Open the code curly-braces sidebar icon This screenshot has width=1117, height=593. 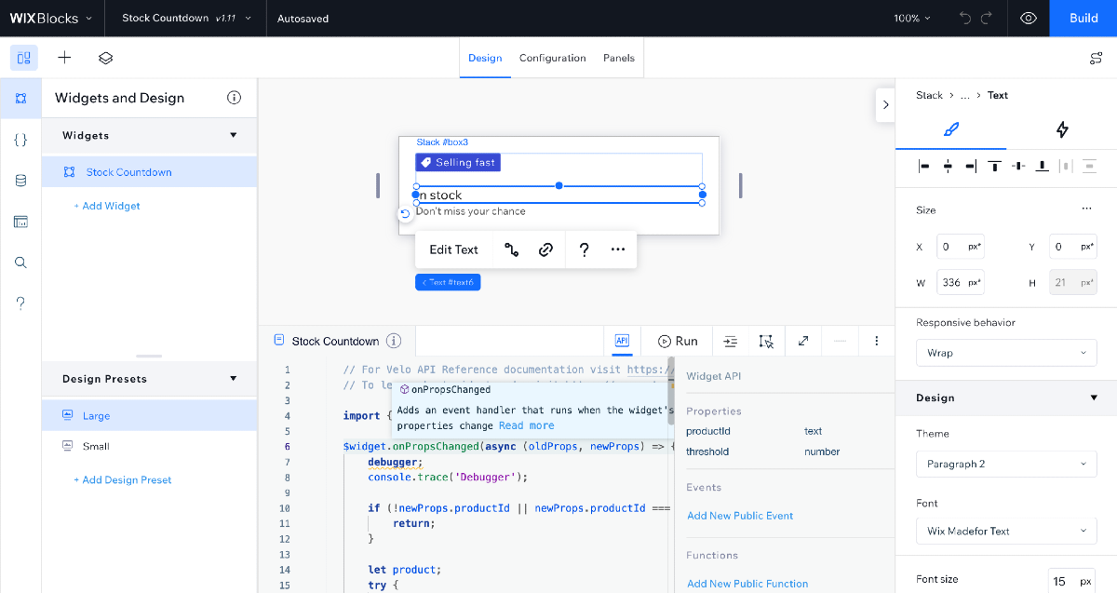(x=20, y=140)
